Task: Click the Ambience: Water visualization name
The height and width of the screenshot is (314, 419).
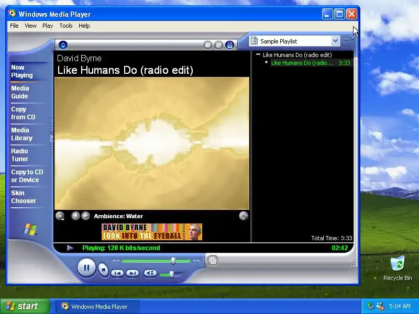Action: click(118, 216)
